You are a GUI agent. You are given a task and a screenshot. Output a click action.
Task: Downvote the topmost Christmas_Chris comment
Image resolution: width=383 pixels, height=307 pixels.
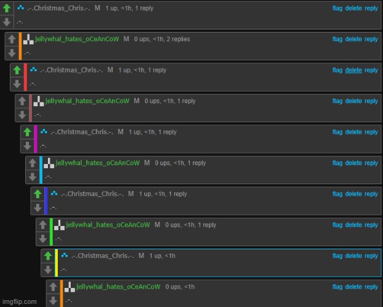point(6,21)
